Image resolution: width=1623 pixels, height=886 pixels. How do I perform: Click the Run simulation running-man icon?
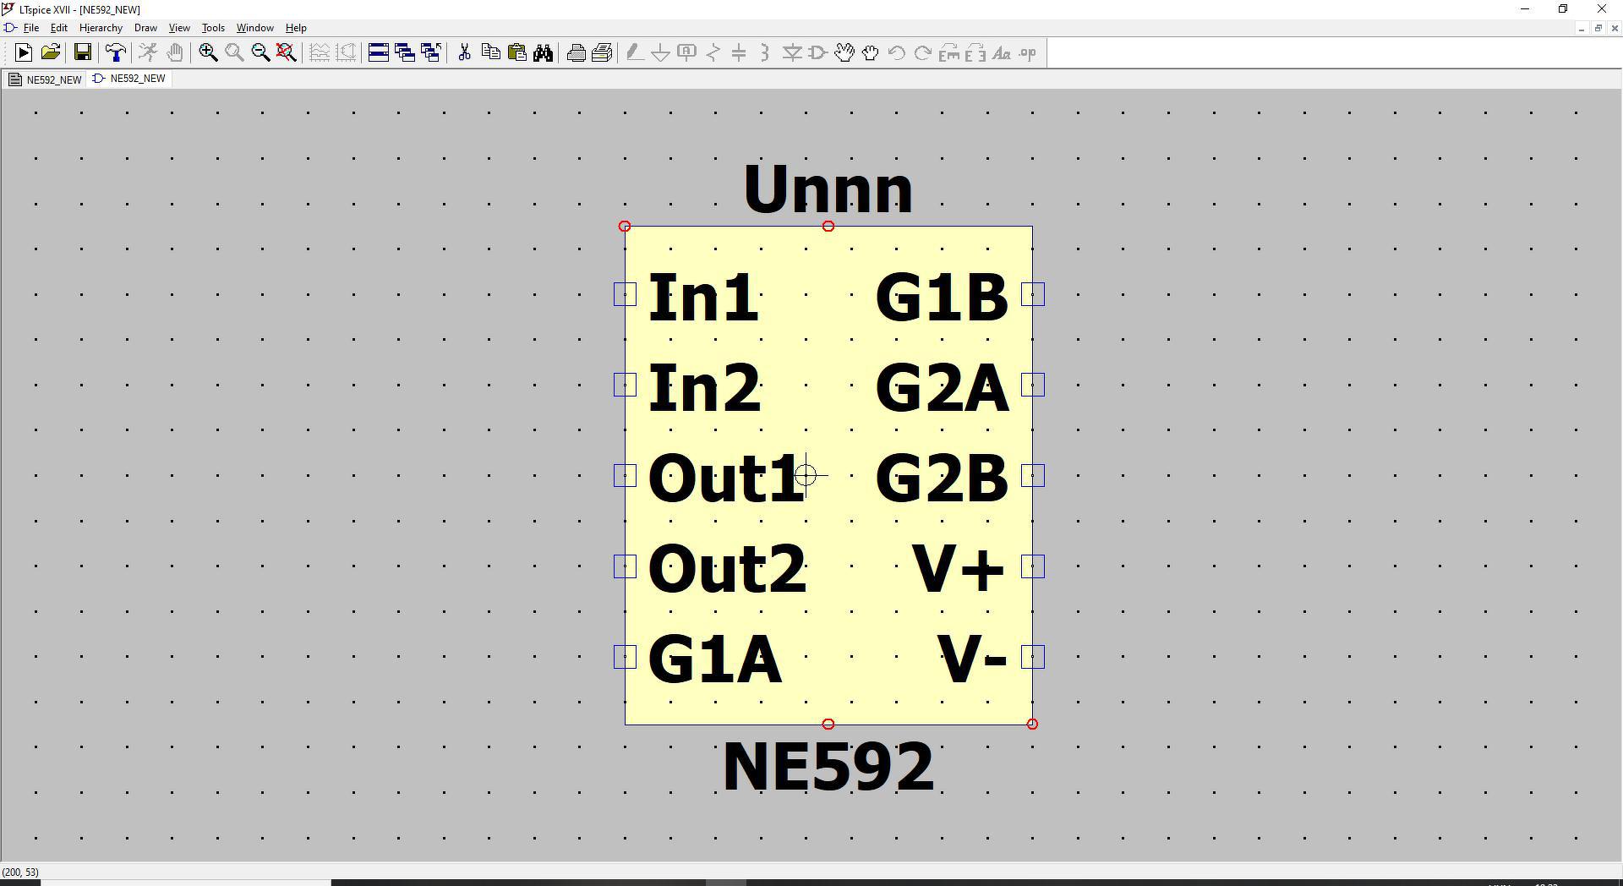tap(148, 53)
